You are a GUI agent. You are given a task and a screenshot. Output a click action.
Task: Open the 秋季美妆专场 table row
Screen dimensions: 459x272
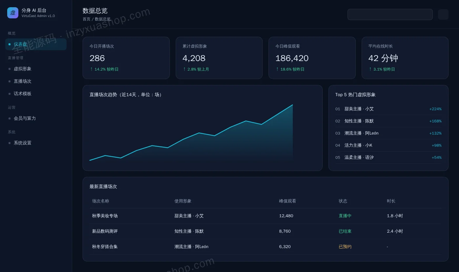coord(266,216)
